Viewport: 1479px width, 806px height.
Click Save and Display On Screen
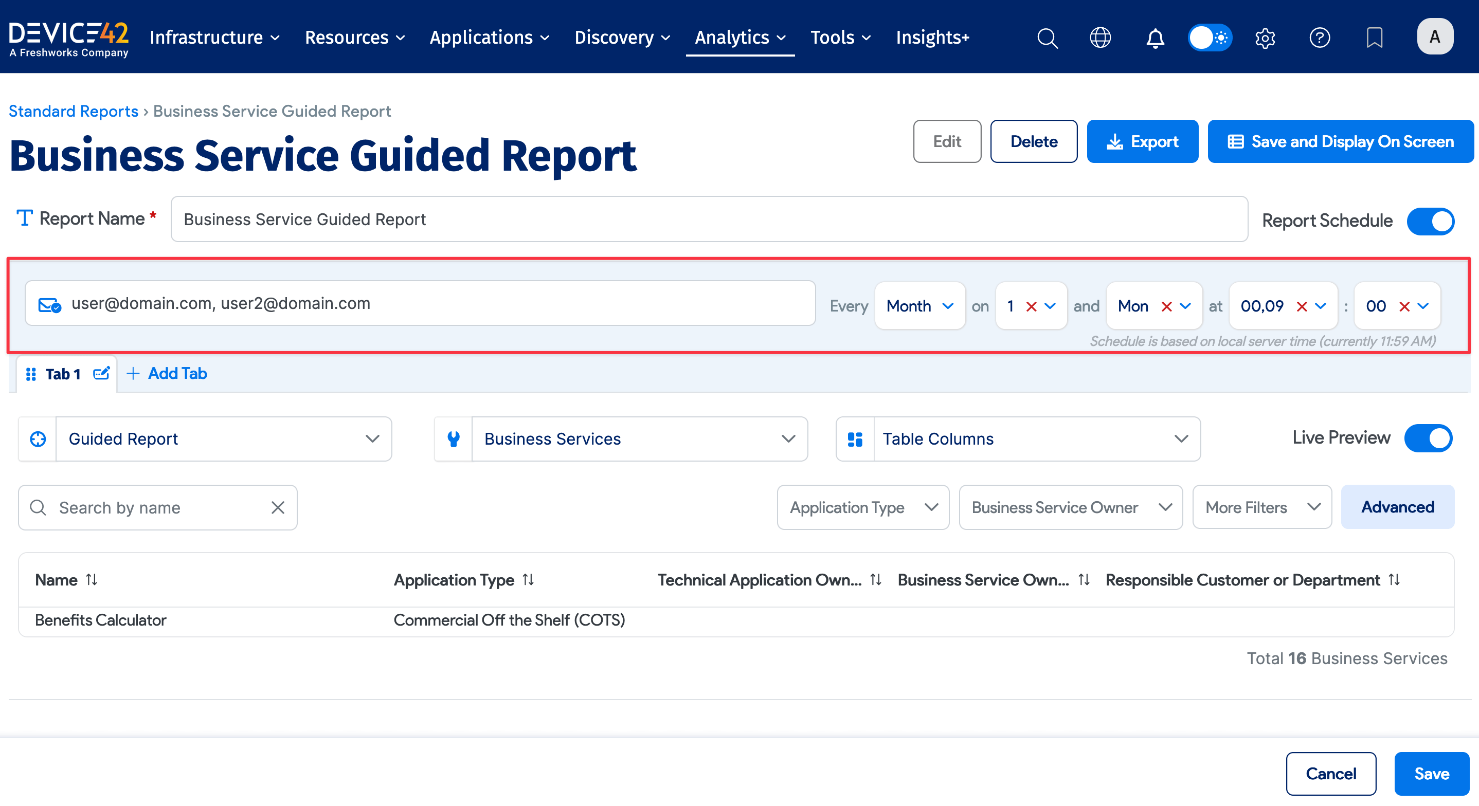(x=1340, y=142)
